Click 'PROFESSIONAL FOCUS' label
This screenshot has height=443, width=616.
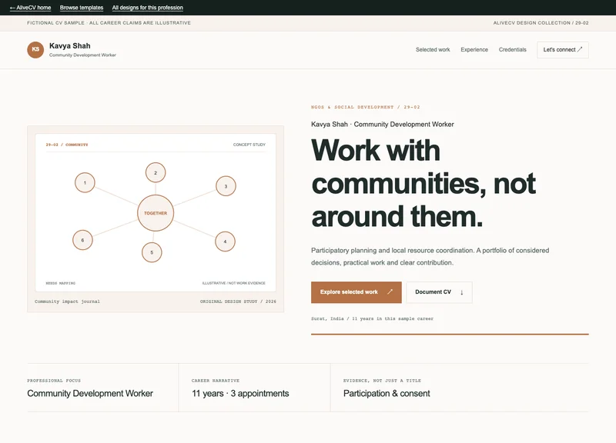coord(54,380)
